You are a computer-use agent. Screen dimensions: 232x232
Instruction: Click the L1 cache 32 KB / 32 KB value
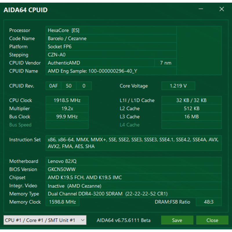click(191, 100)
